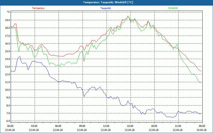The width and height of the screenshot is (213, 133).
Task: Select the 19,0 y-axis value
Action: 8,20
